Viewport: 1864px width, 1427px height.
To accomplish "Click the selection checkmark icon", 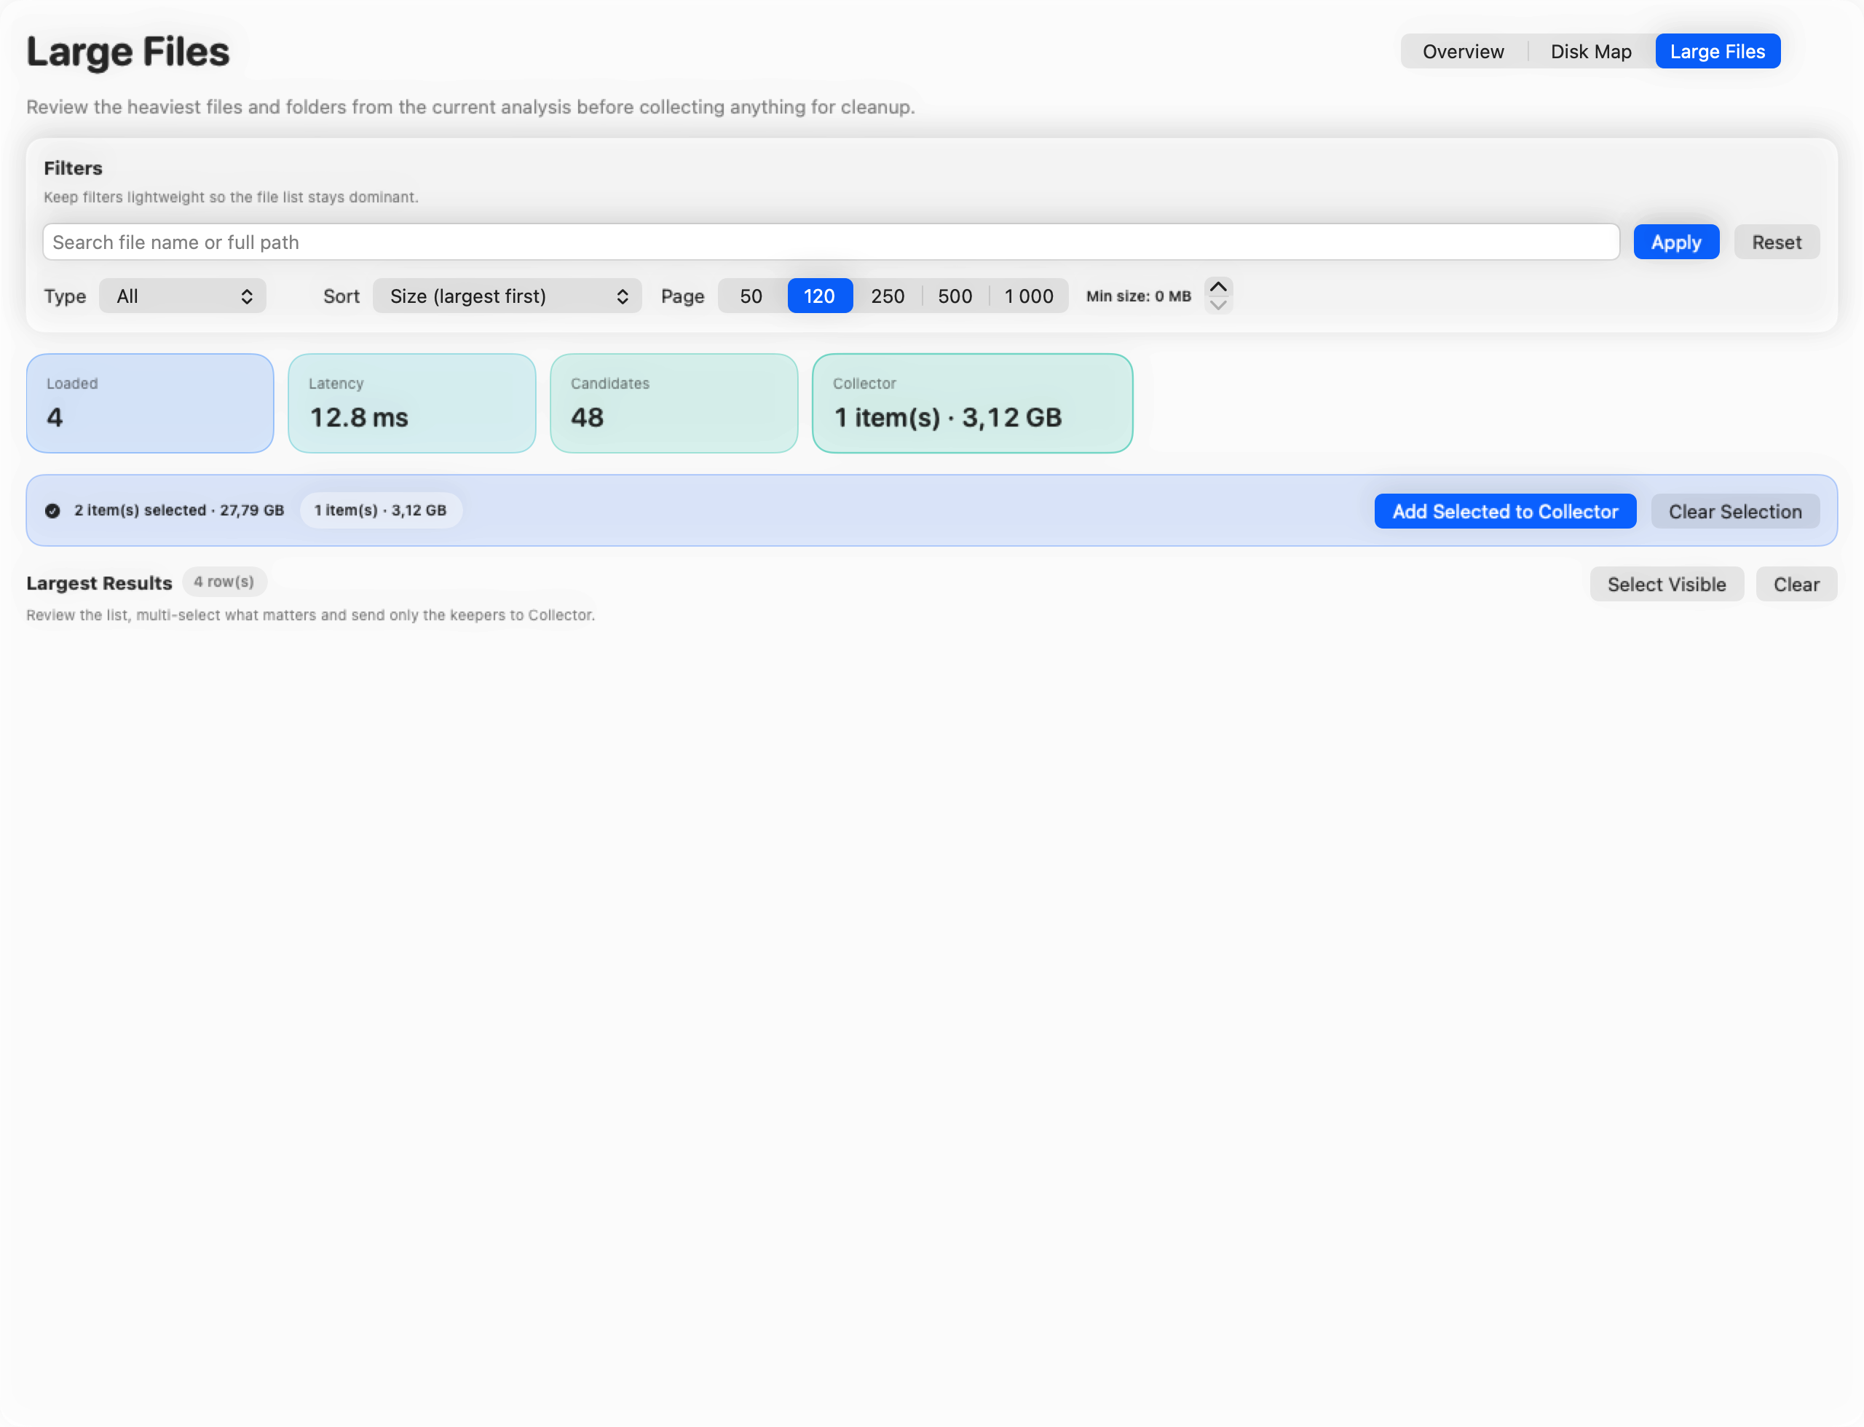I will coord(52,510).
